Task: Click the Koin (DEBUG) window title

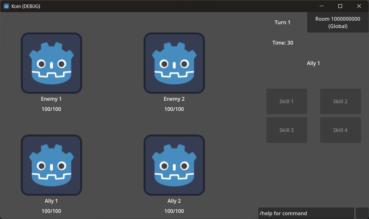Action: (26, 6)
